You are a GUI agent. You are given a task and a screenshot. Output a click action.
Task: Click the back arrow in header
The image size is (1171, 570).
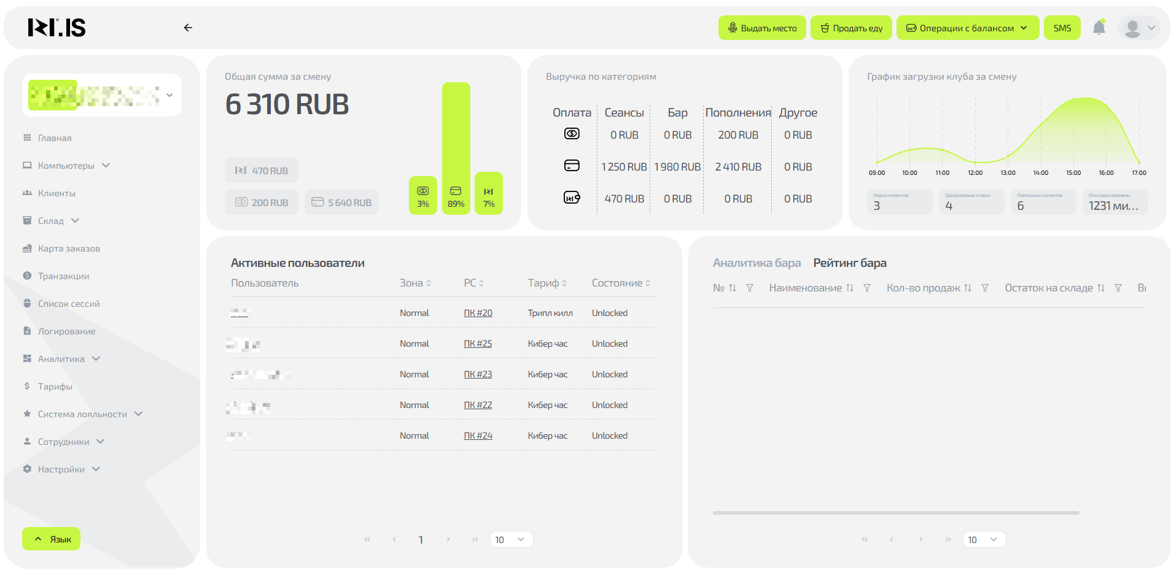(188, 28)
